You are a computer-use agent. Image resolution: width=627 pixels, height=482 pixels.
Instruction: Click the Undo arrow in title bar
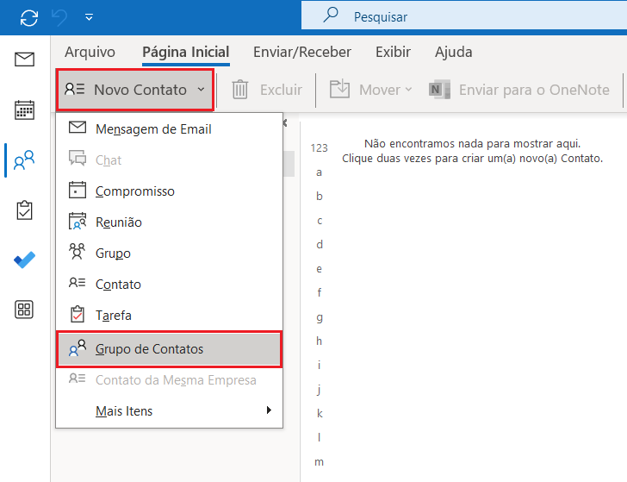tap(59, 17)
